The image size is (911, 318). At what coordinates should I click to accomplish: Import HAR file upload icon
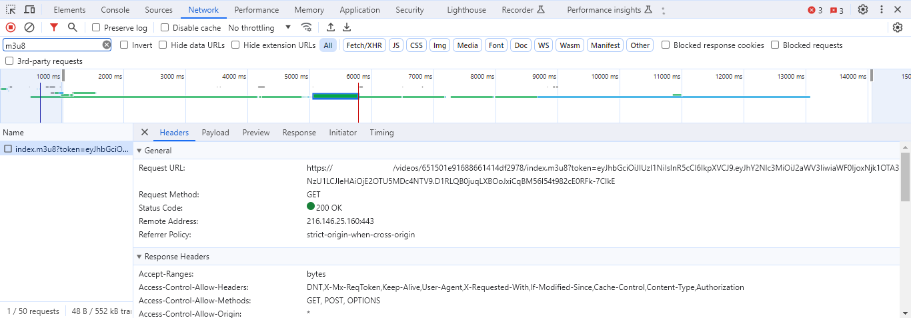click(331, 27)
